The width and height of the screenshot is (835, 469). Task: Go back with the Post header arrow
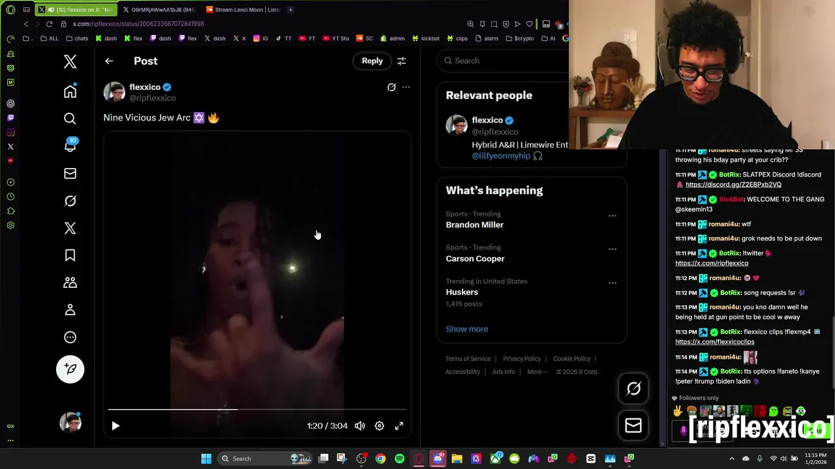pos(109,61)
